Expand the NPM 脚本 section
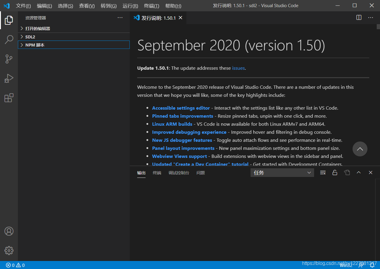This screenshot has width=380, height=269. [74, 45]
